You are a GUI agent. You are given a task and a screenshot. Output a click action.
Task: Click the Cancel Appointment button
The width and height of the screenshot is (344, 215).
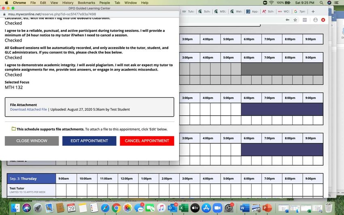pos(147,141)
